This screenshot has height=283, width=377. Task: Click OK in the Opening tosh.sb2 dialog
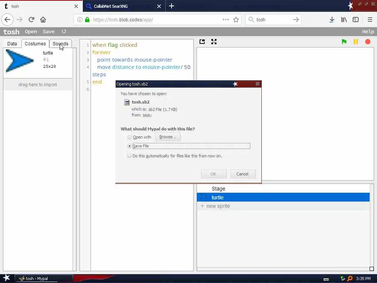pyautogui.click(x=214, y=174)
